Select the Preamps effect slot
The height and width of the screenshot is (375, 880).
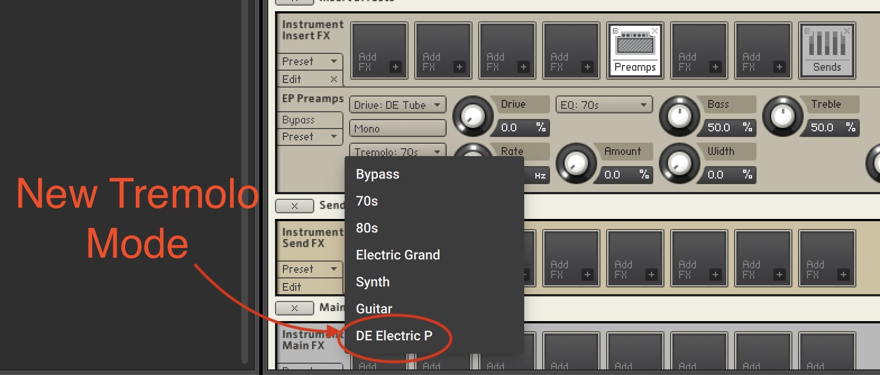635,51
